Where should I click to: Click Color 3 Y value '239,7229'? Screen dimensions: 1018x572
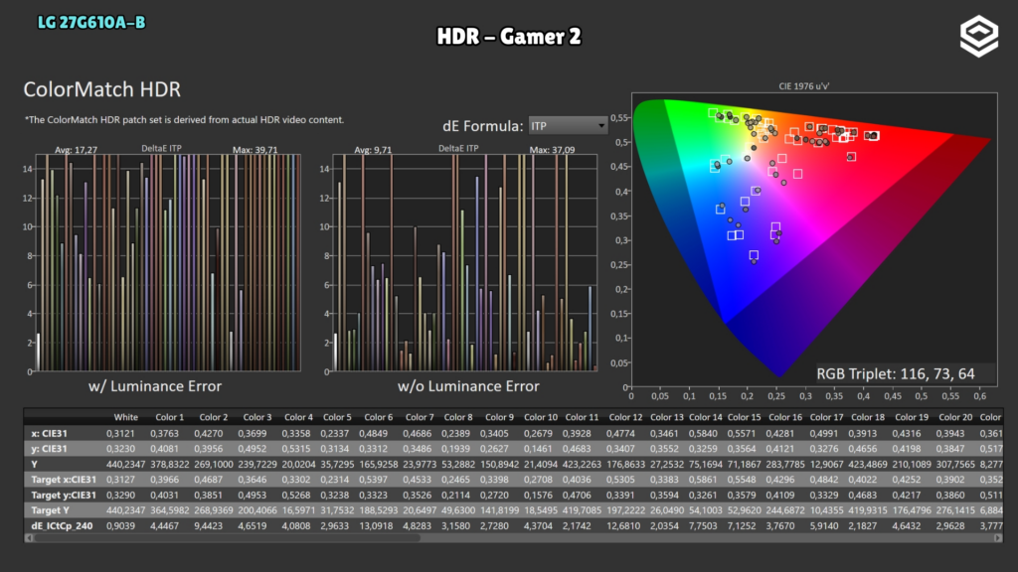(257, 465)
